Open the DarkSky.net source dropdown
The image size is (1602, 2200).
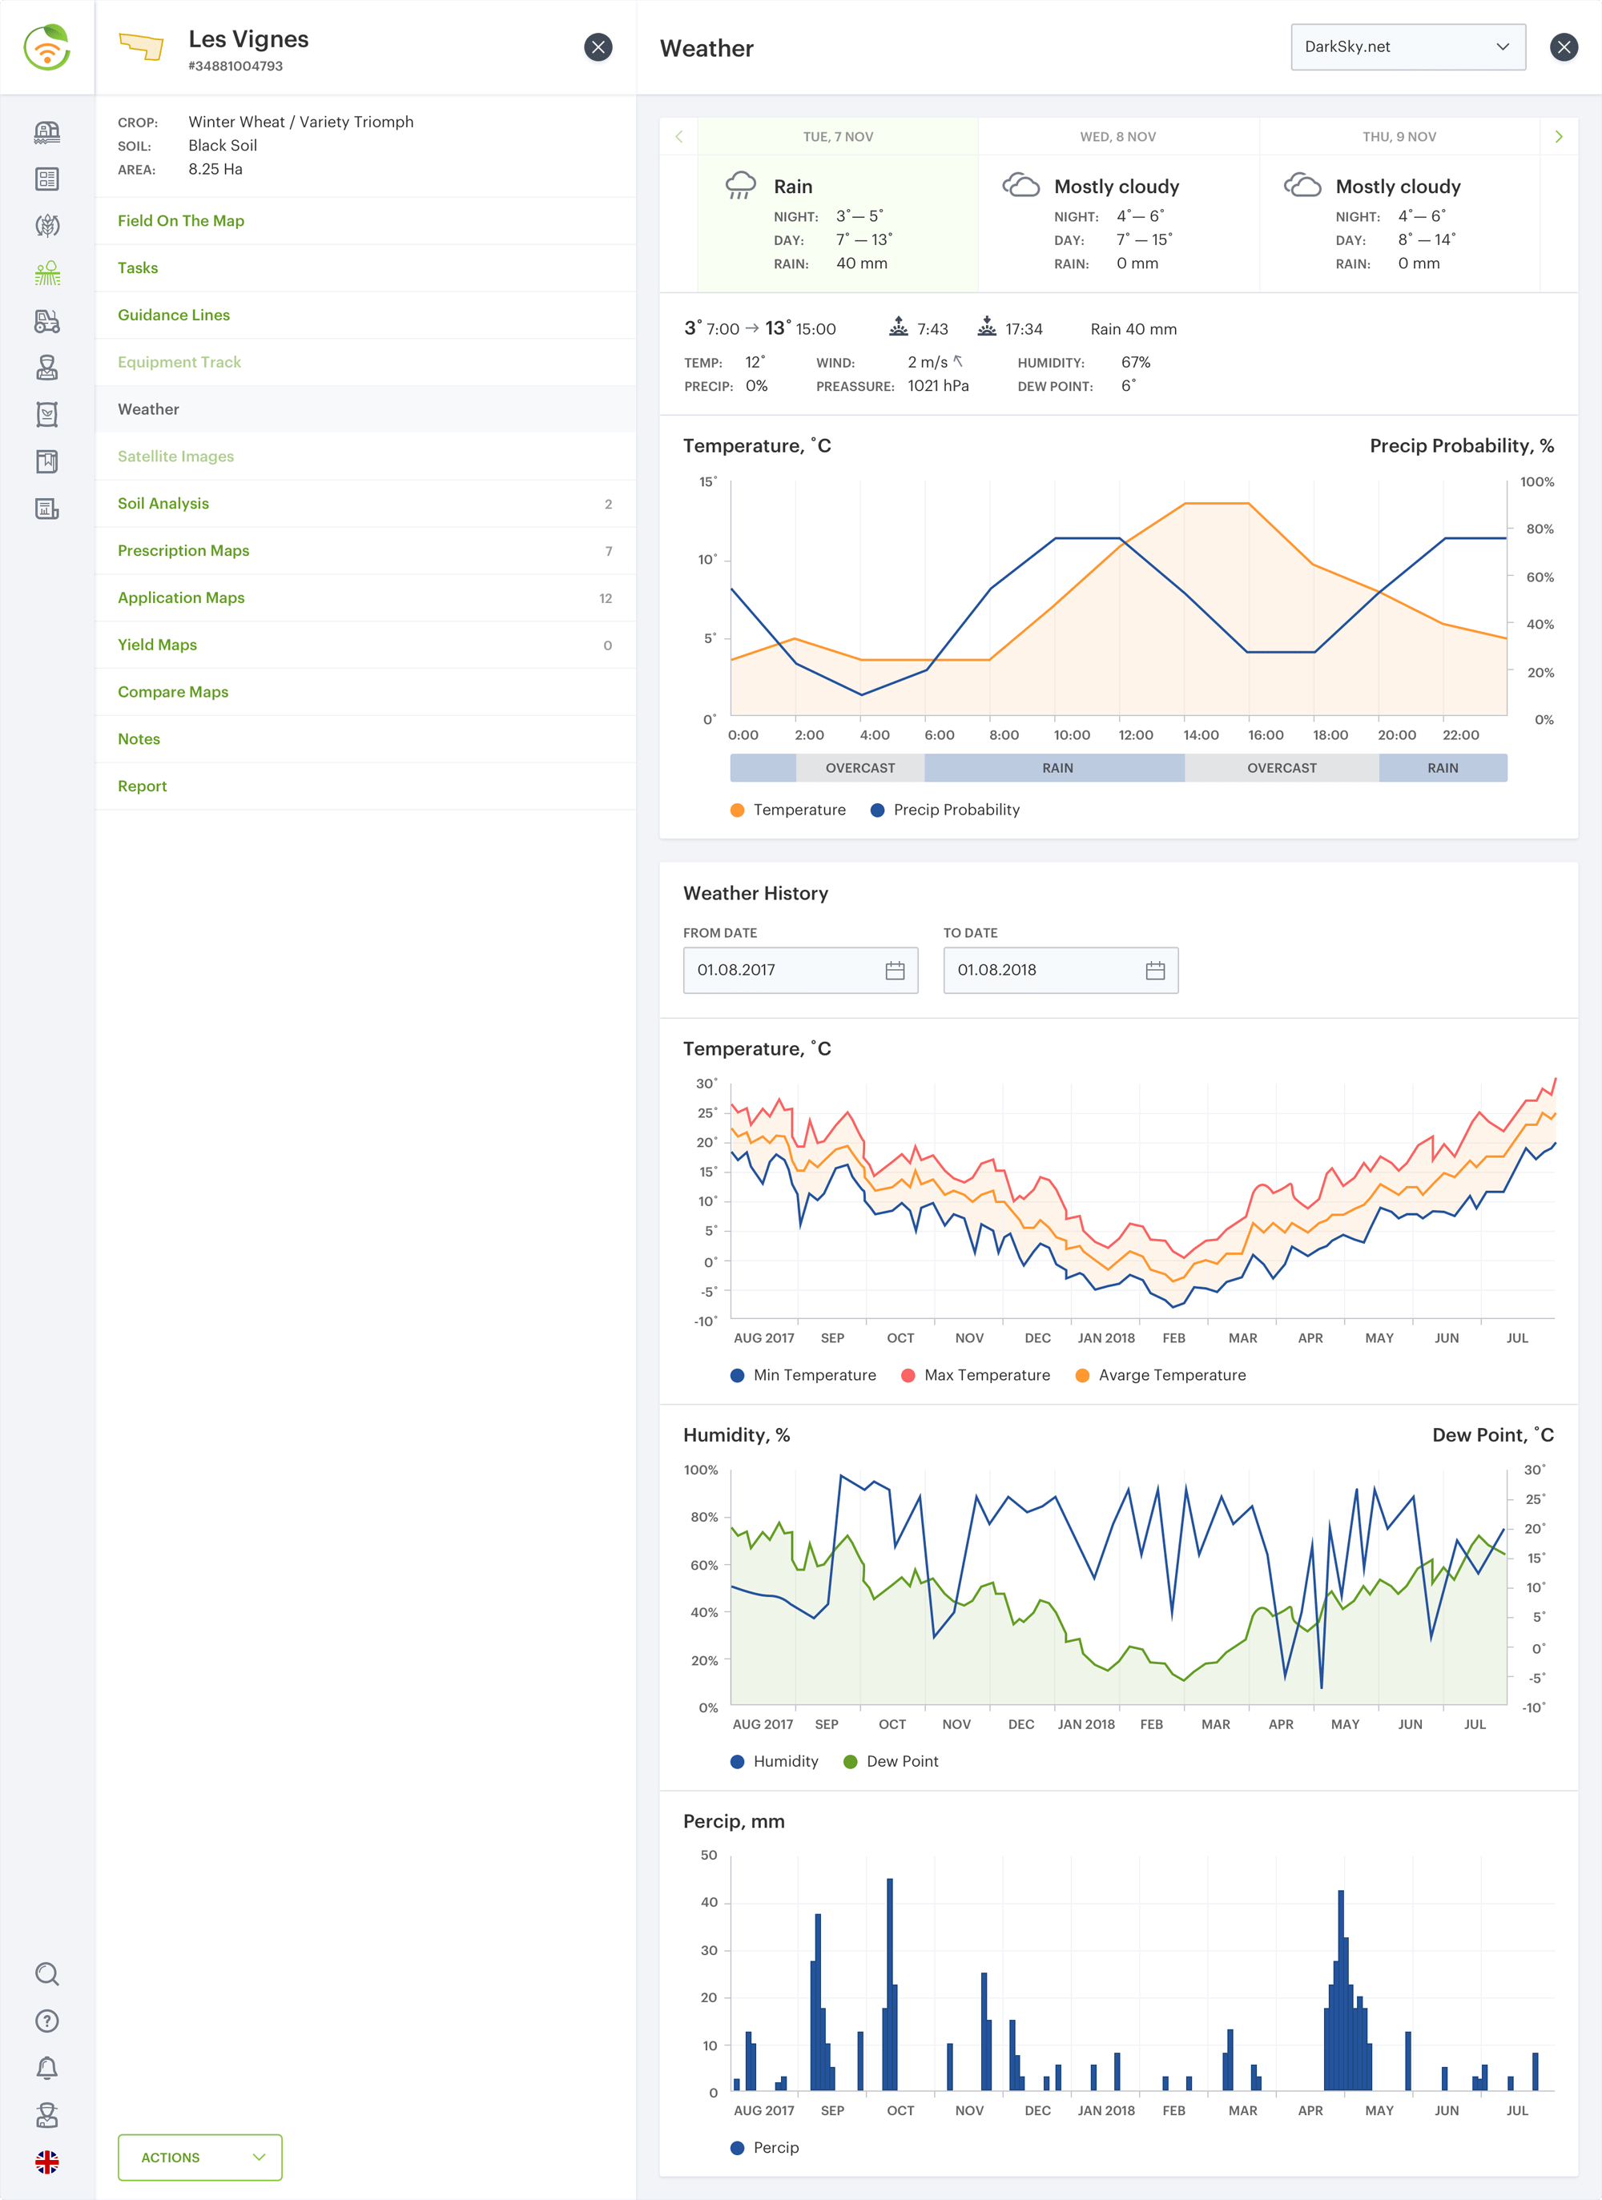[x=1407, y=46]
